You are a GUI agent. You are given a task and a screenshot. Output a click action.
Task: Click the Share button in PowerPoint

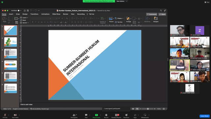[162, 14]
